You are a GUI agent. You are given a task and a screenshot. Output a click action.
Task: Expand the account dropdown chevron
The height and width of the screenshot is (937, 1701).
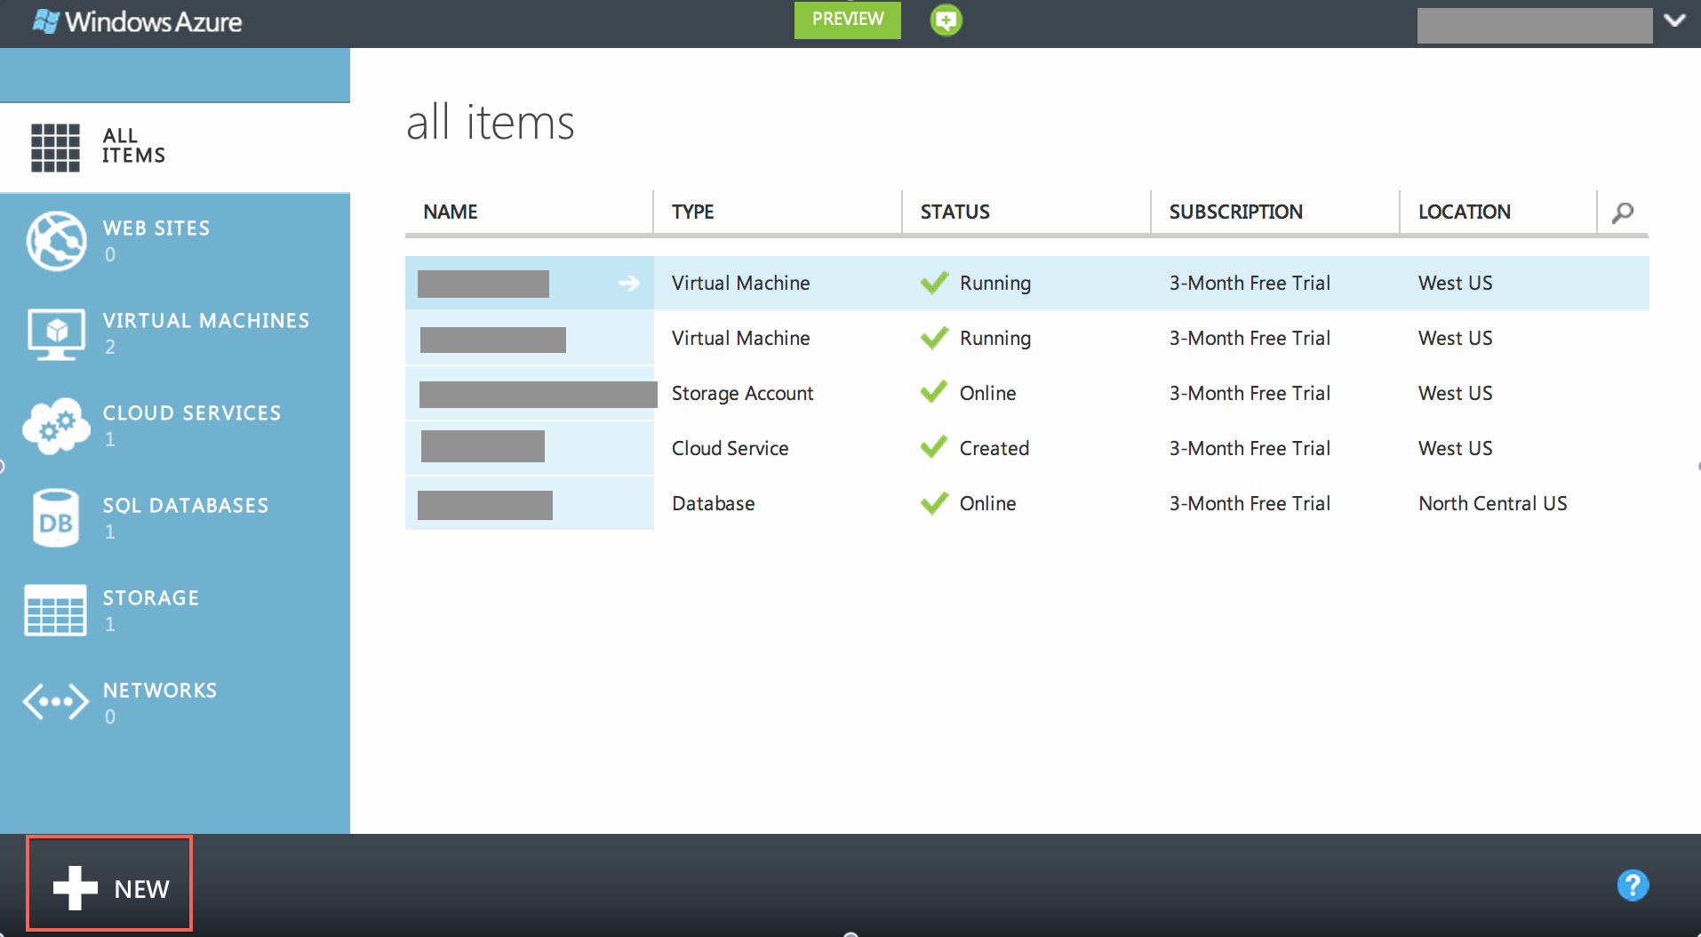click(x=1675, y=20)
